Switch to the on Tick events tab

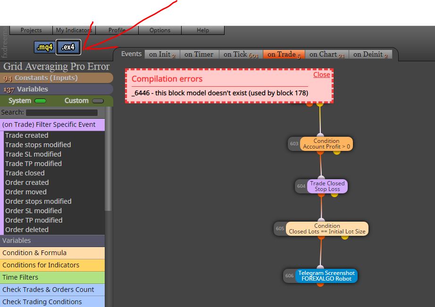click(x=241, y=54)
